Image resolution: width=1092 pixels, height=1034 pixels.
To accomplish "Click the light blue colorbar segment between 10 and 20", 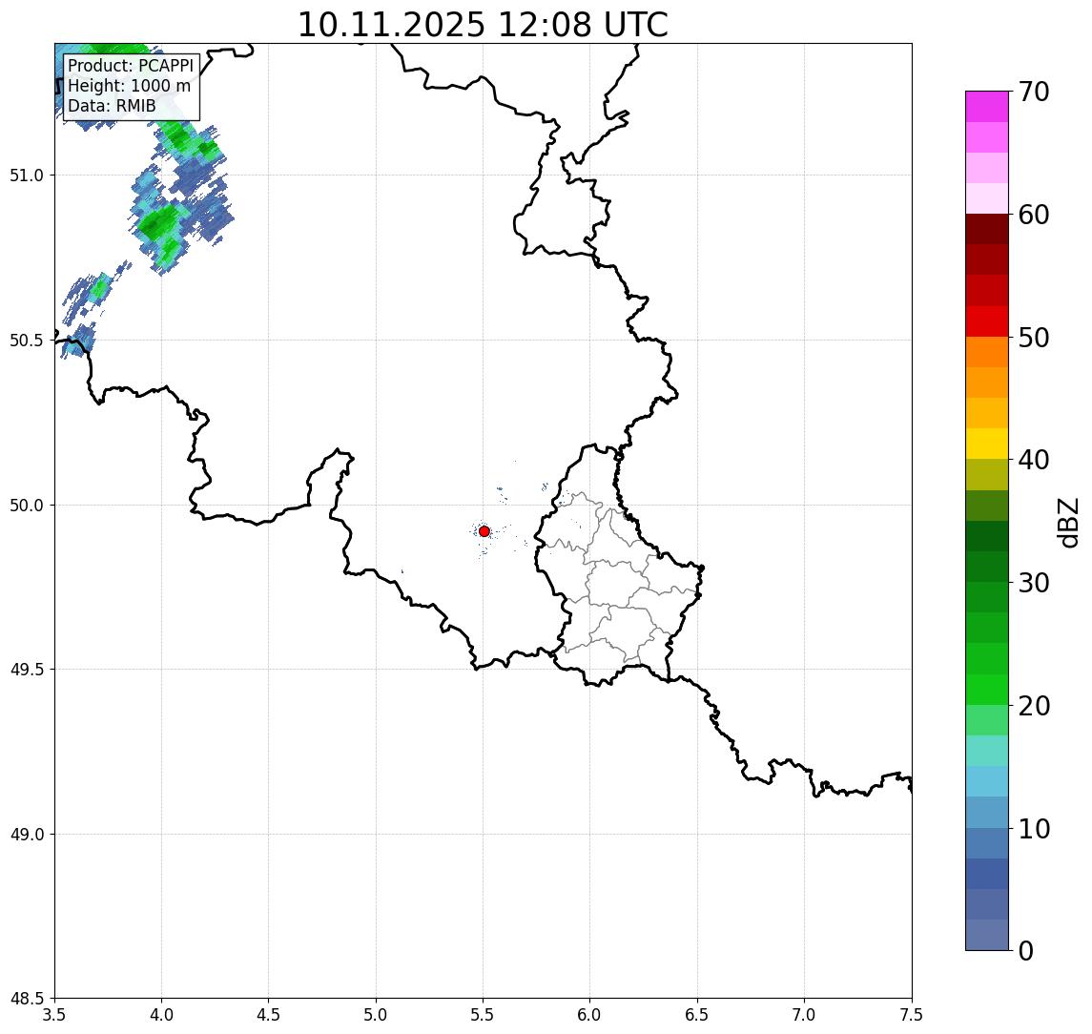I will (987, 782).
